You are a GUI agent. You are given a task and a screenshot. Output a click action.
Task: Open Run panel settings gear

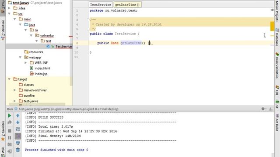263,109
